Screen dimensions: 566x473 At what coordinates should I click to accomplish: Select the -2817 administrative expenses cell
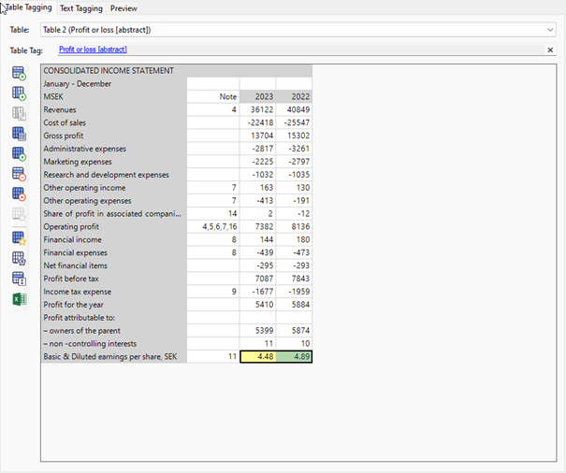257,149
